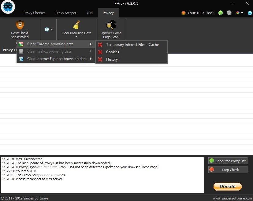This screenshot has height=201, width=253.
Task: Minimize the X-Proxy window
Action: click(232, 4)
